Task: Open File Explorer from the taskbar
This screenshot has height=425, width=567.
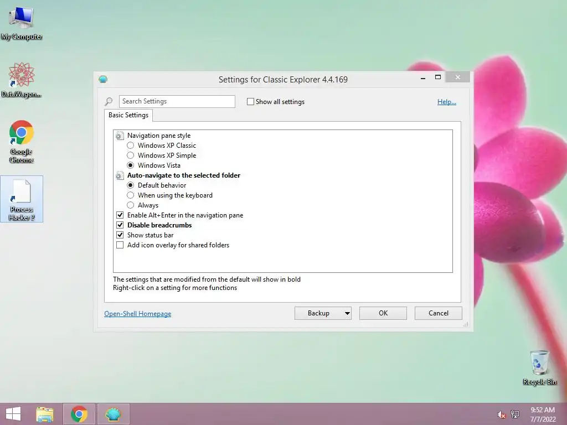Action: pyautogui.click(x=45, y=414)
